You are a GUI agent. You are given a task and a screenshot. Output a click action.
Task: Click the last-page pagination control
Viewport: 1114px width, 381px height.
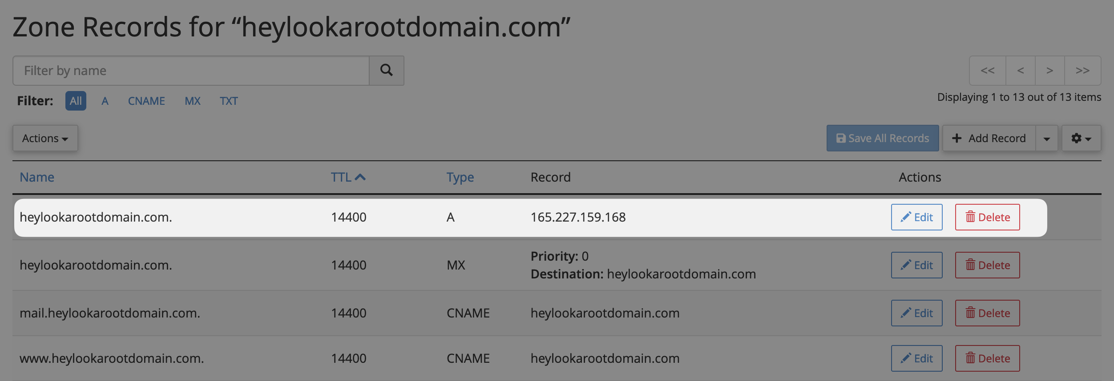[1083, 70]
